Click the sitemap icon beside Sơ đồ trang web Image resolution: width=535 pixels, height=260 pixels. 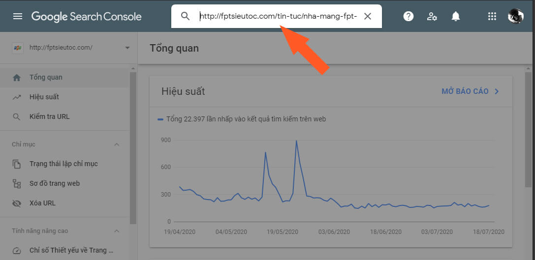tap(16, 184)
